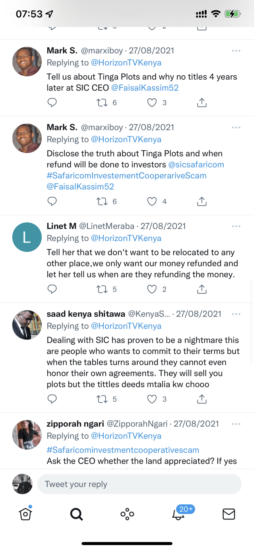Open the #SafaricomInvestementCooperariveScam hashtag
254x550 pixels.
pyautogui.click(x=127, y=176)
